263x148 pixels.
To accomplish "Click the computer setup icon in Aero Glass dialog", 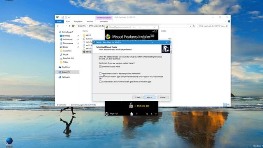I will pyautogui.click(x=166, y=49).
